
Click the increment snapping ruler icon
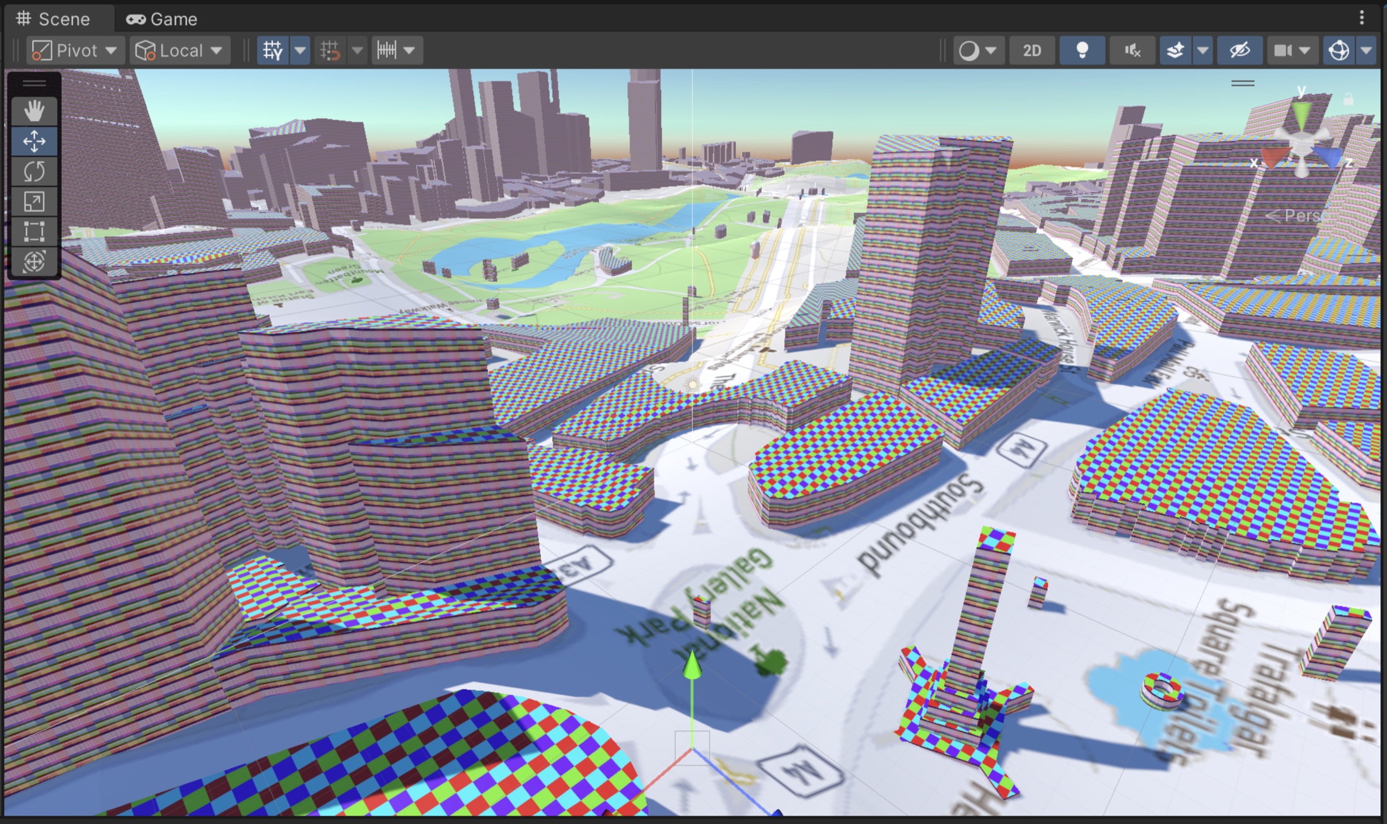[x=386, y=50]
